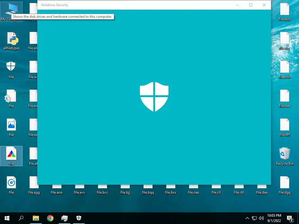The width and height of the screenshot is (299, 224).
Task: Select the colorful triangle file icon
Action: tap(11, 156)
